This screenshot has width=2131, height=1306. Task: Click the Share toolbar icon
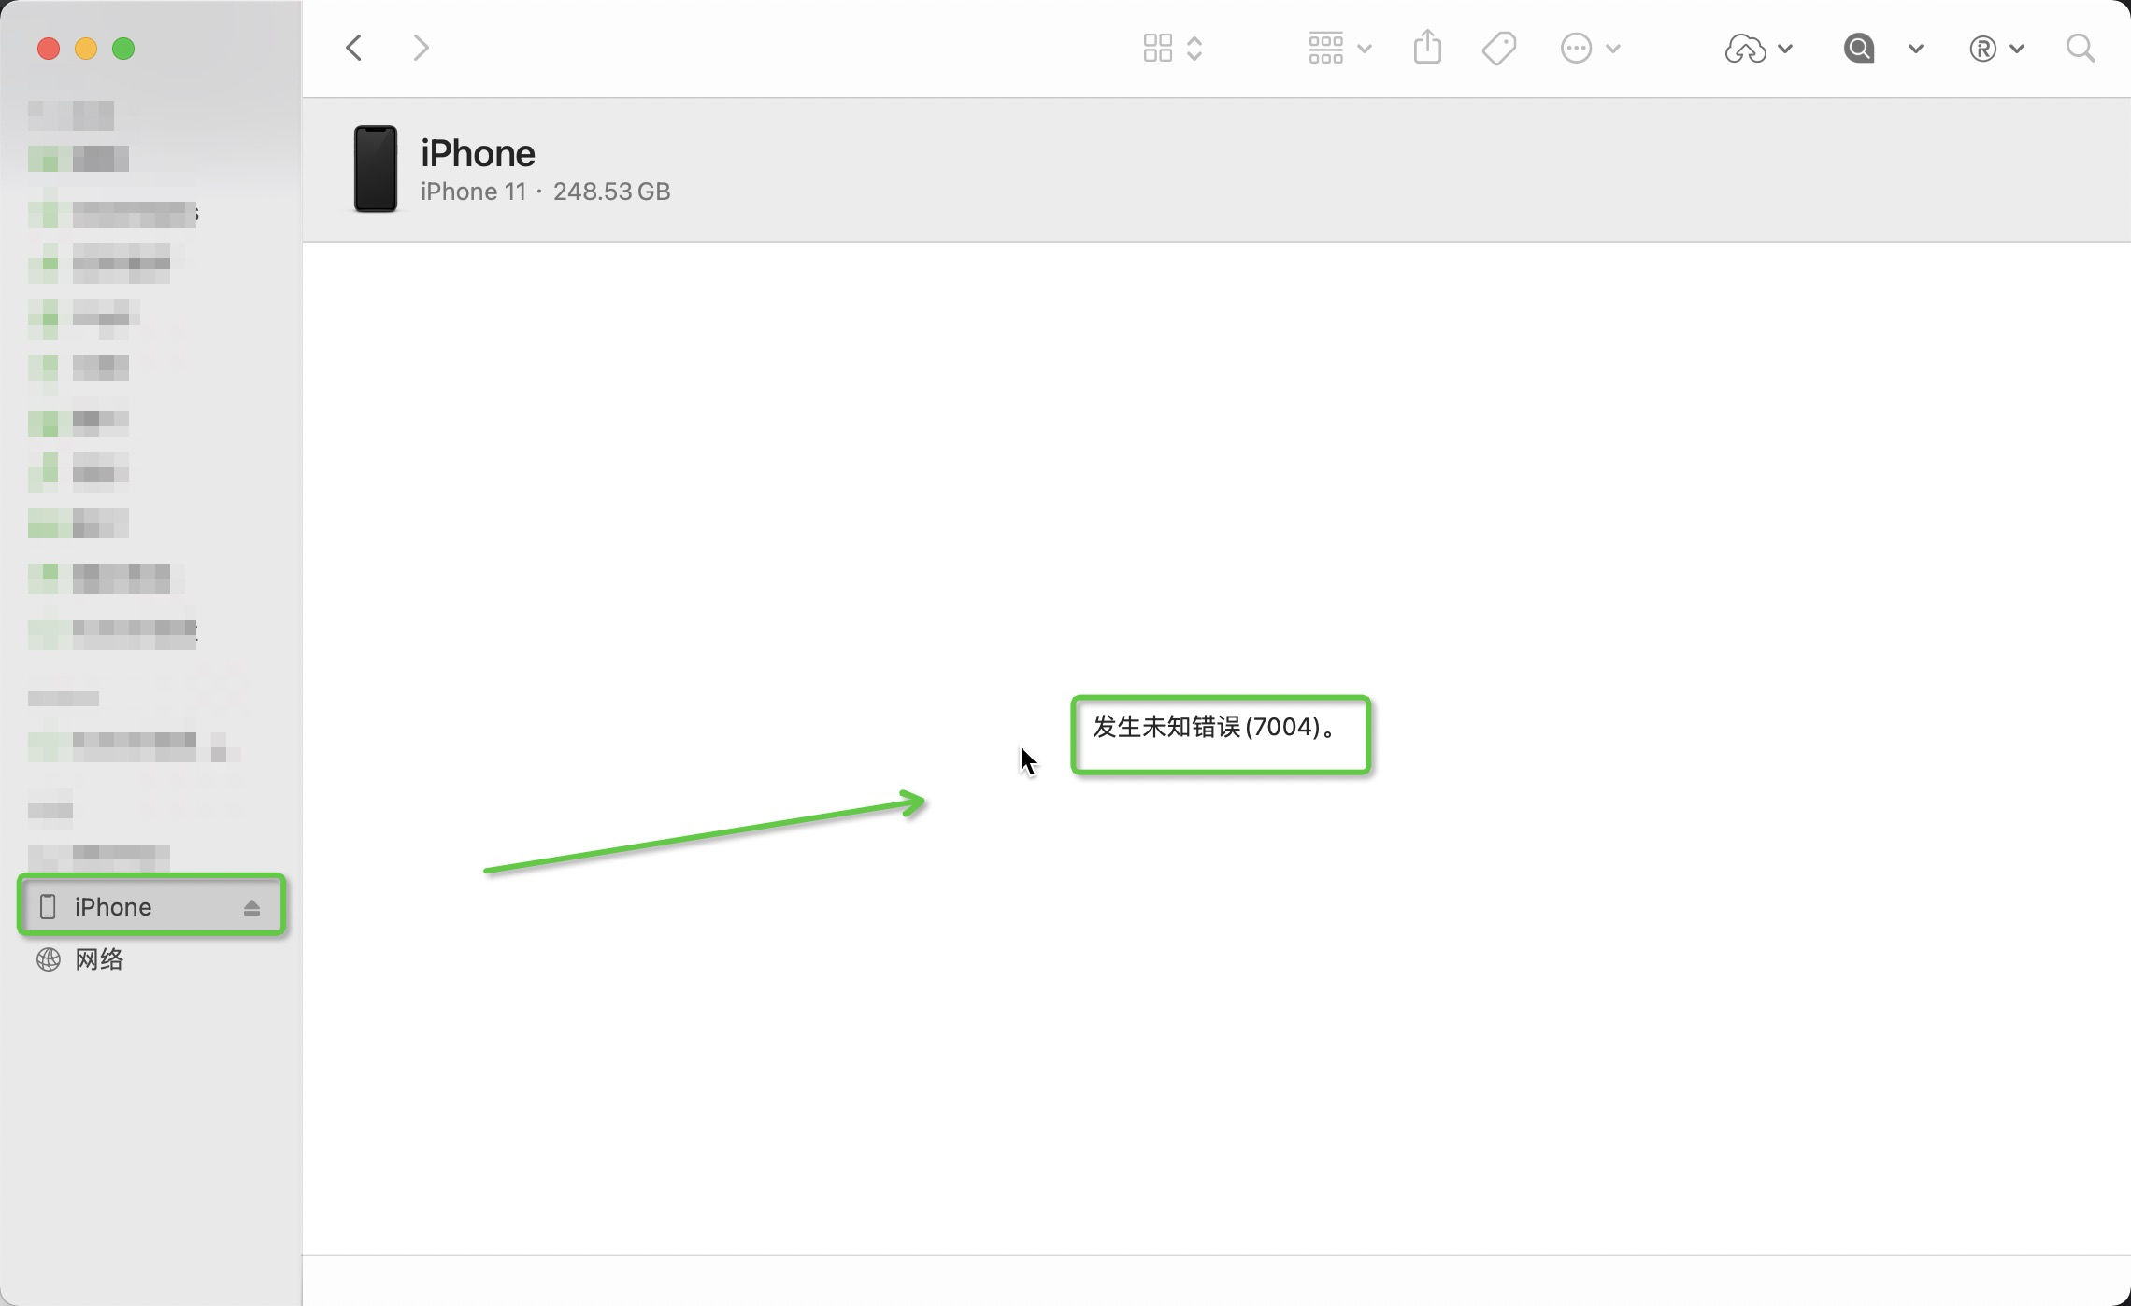(x=1427, y=48)
